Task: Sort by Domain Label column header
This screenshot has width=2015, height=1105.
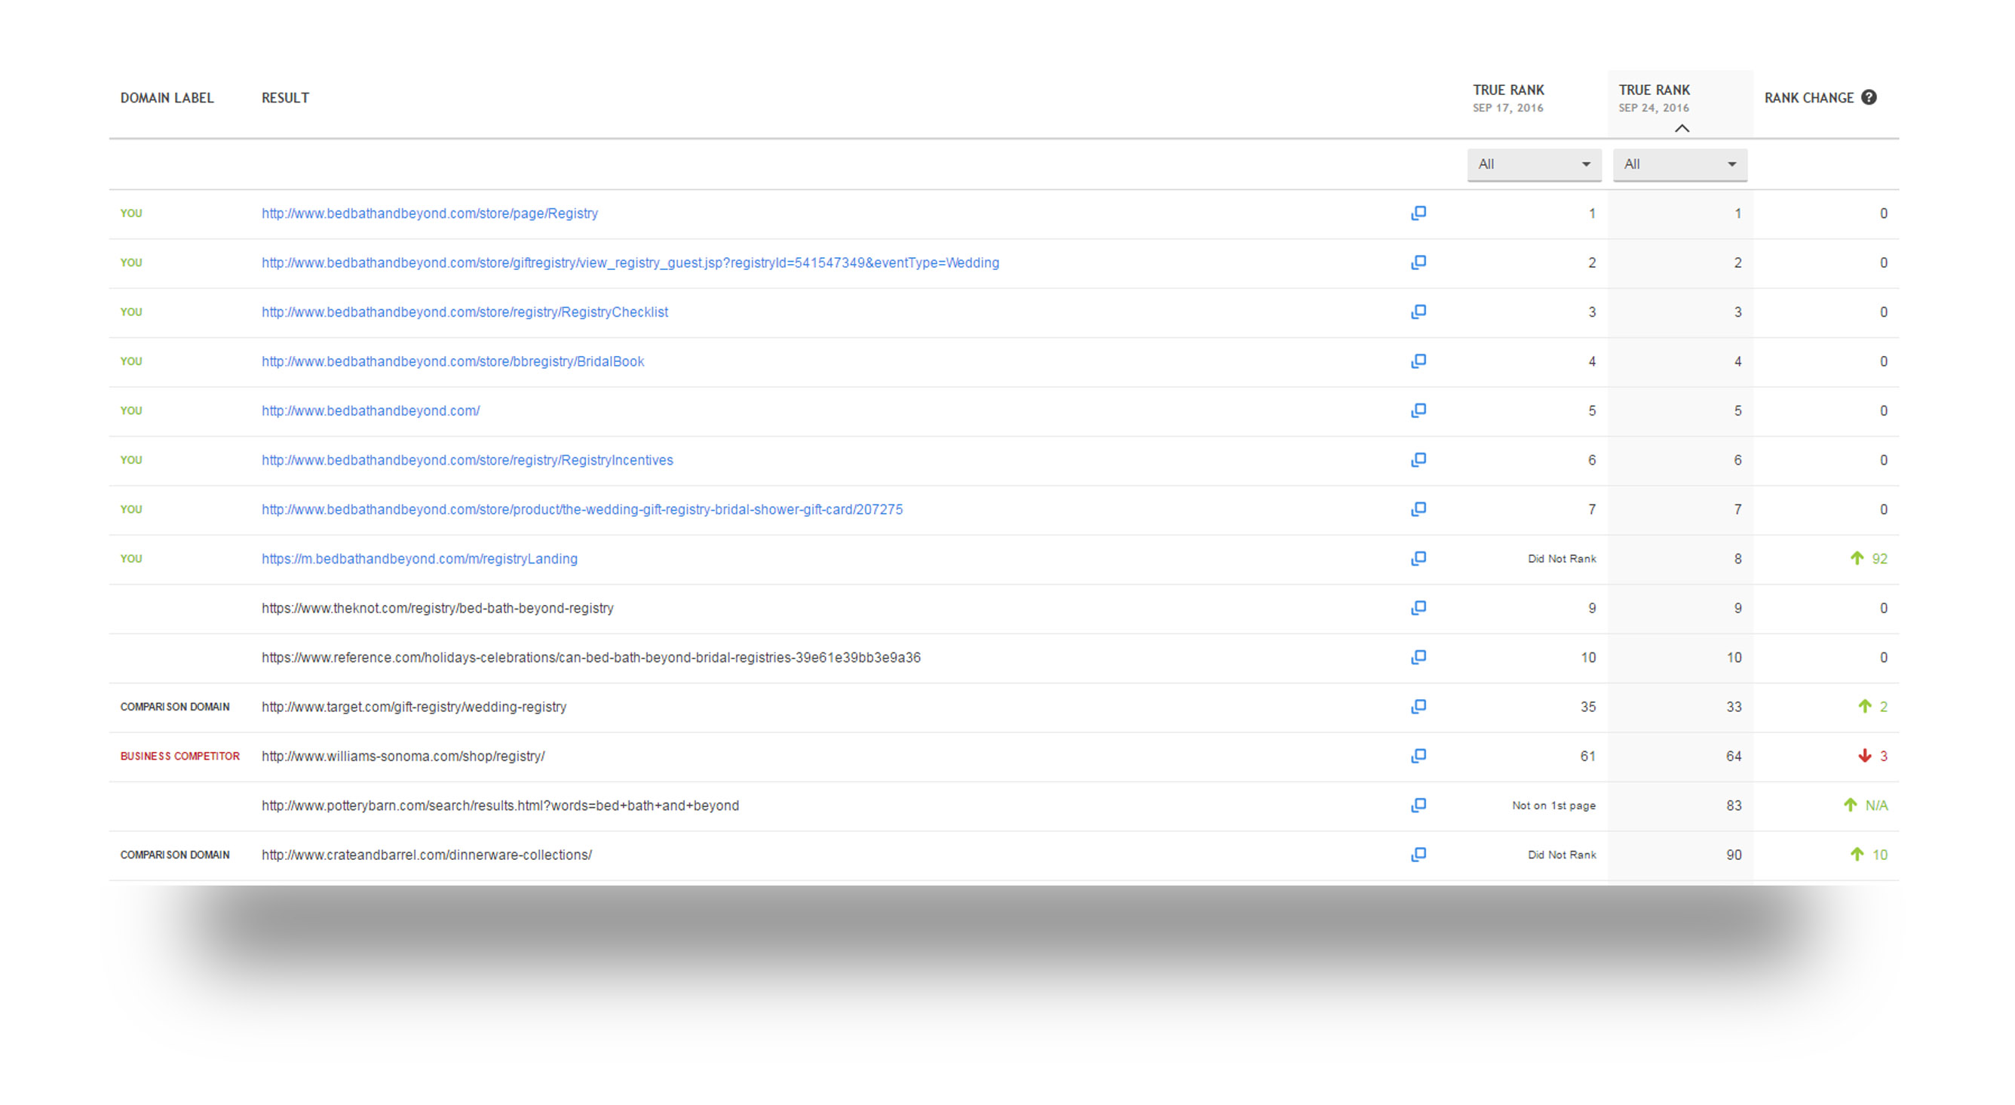Action: coord(167,98)
